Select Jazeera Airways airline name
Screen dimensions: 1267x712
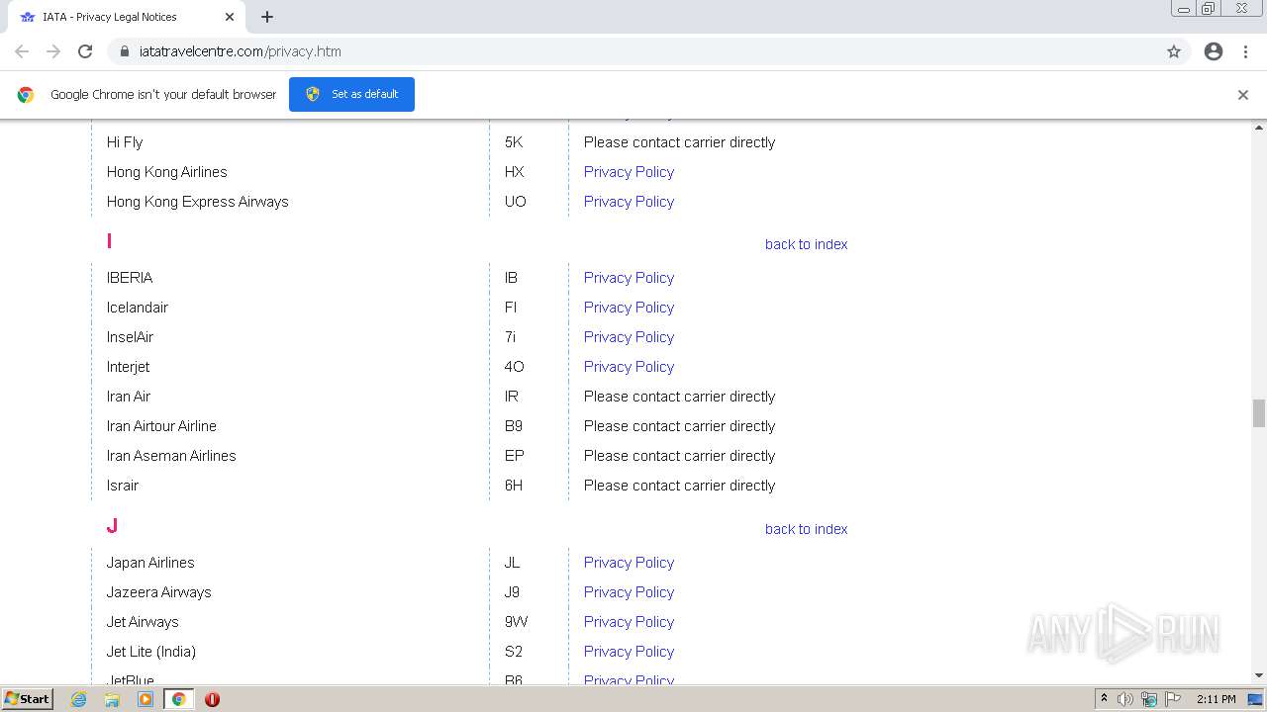click(158, 592)
